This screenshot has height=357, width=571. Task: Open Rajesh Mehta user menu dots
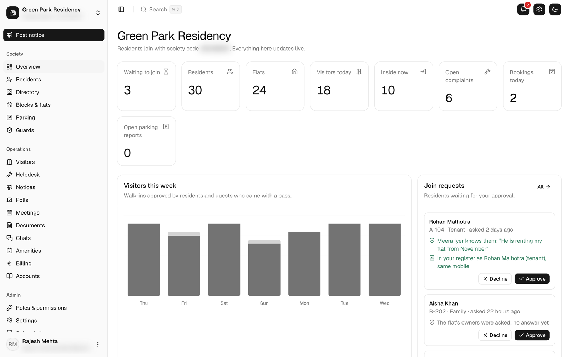(x=98, y=344)
